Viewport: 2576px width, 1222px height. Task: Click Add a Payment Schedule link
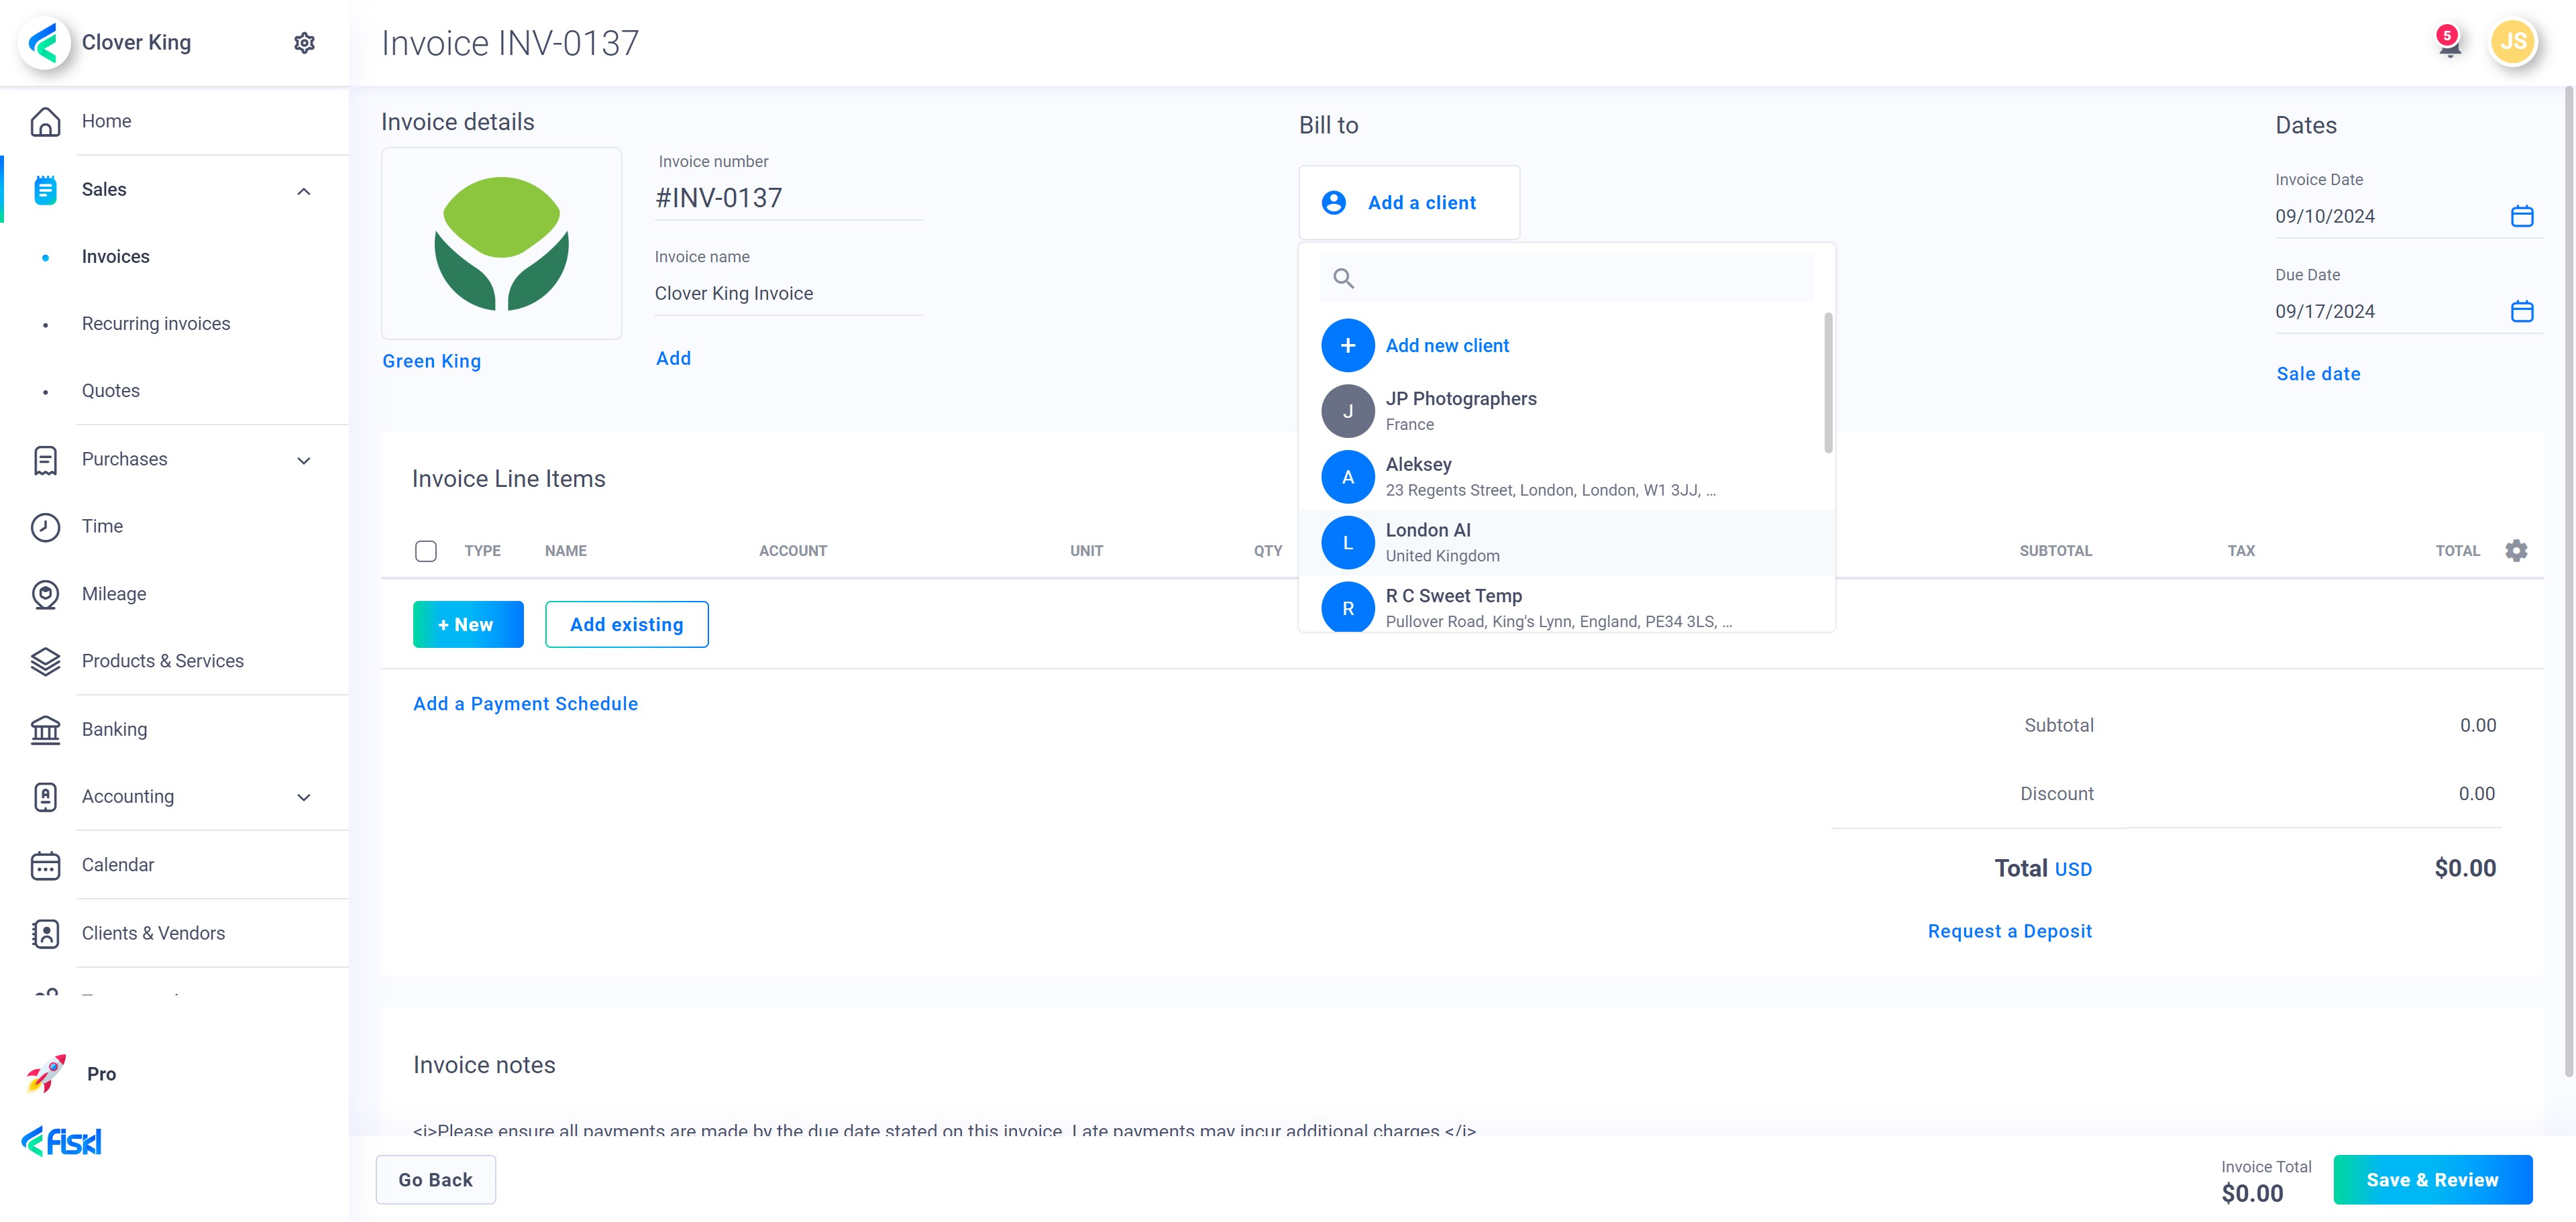tap(526, 704)
